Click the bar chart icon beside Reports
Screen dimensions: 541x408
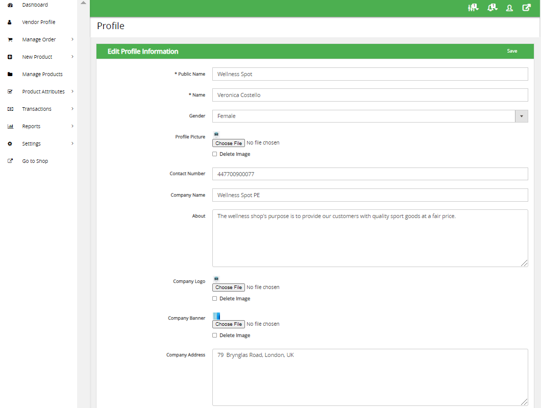(10, 126)
